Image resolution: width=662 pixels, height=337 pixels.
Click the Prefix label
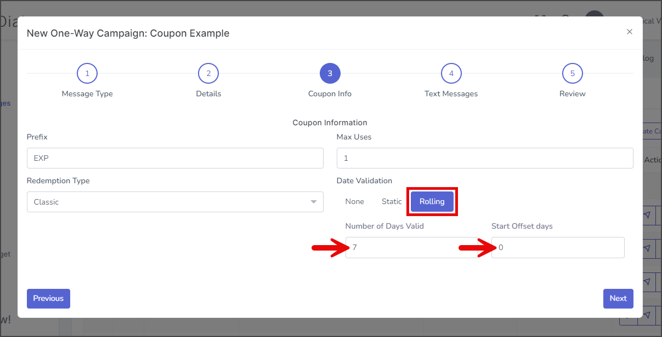pyautogui.click(x=37, y=137)
